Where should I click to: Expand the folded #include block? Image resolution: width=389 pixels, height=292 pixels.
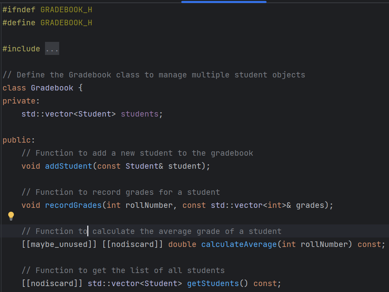(52, 49)
